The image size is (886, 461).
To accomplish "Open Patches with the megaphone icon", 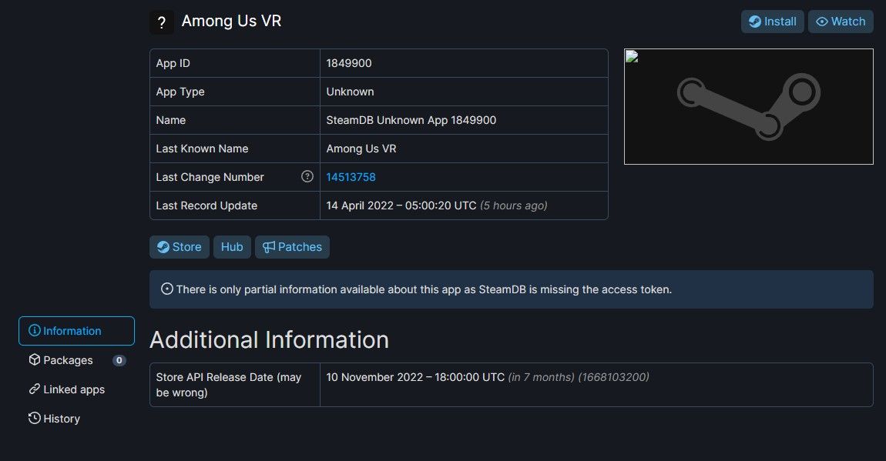I will tap(292, 247).
